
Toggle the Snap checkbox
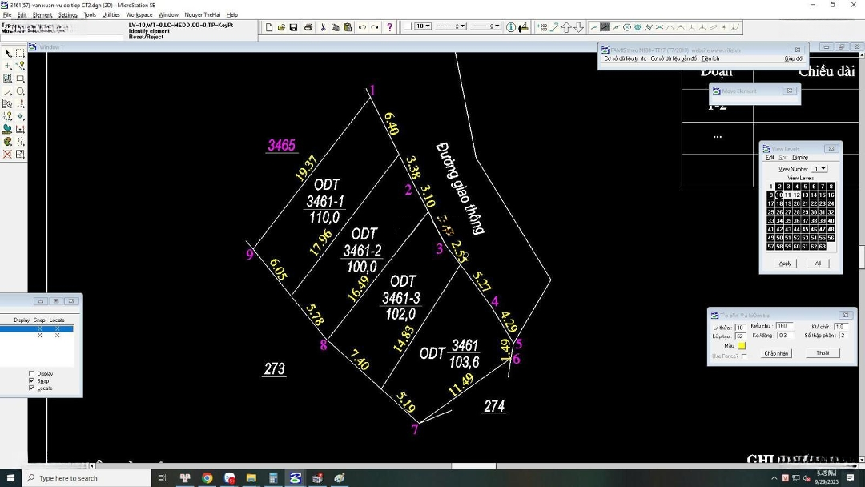coord(32,381)
